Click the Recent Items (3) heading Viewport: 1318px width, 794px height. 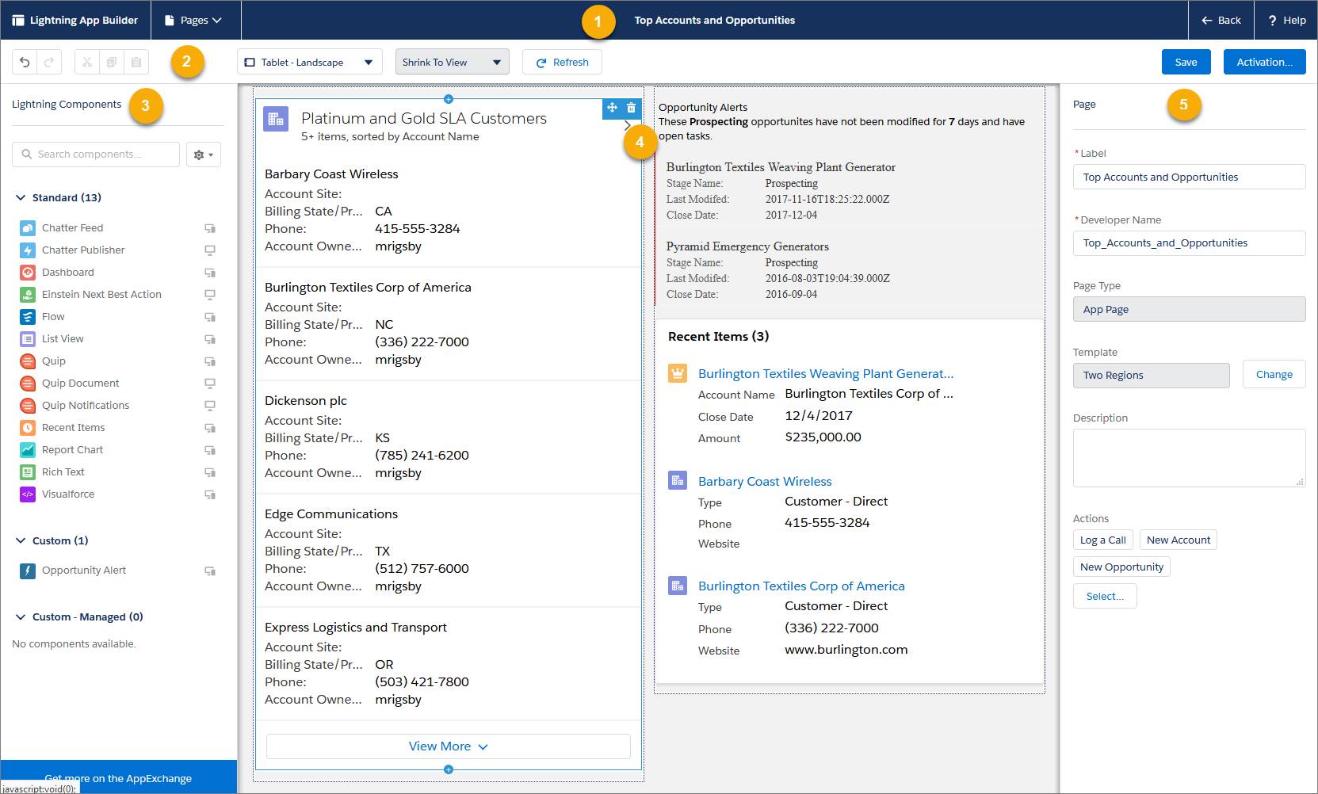pyautogui.click(x=718, y=336)
